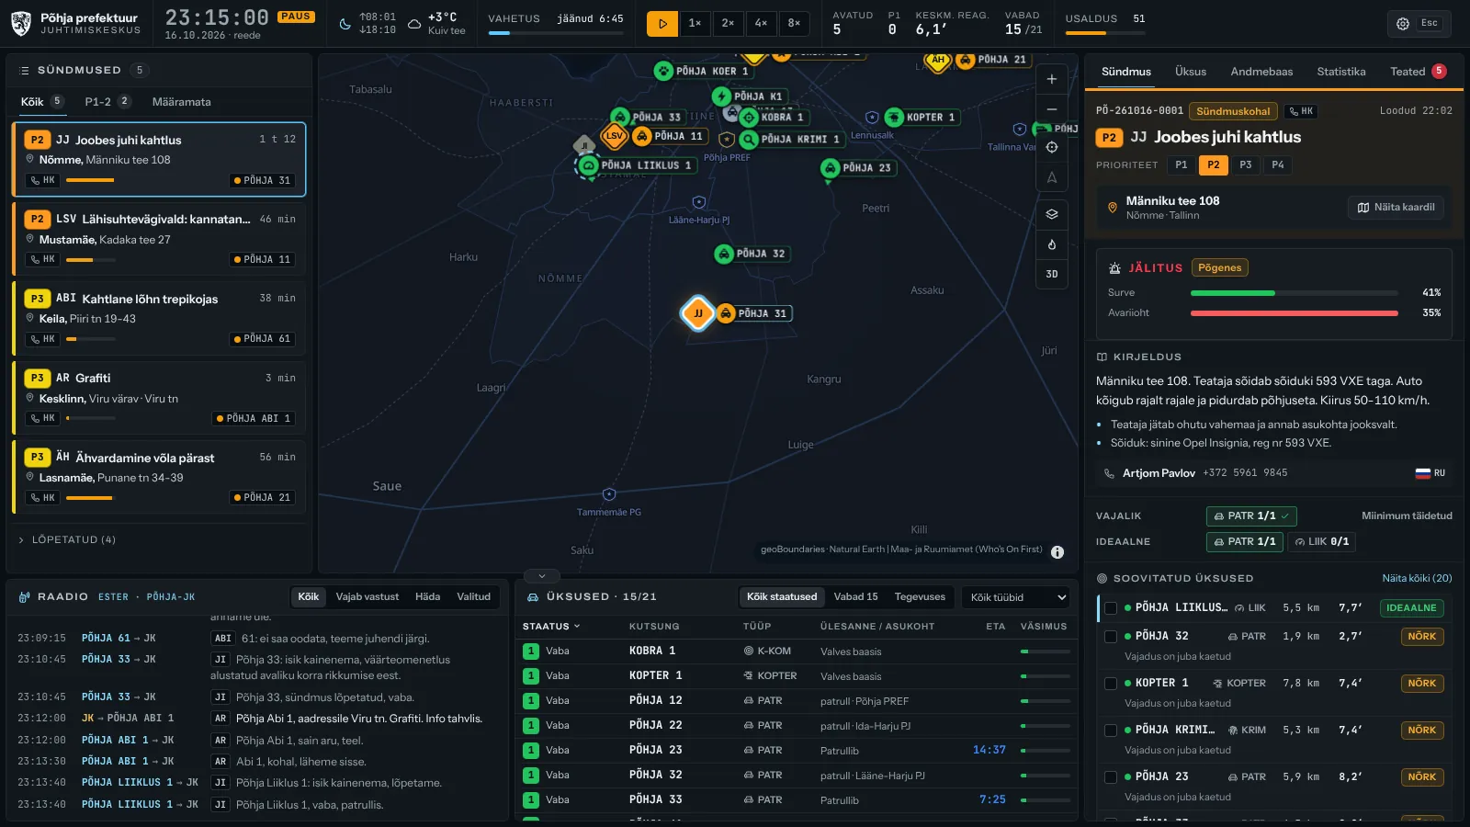Viewport: 1470px width, 827px height.
Task: Set incident priority to P1
Action: click(x=1182, y=165)
